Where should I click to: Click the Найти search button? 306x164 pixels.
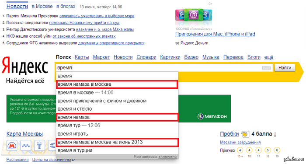click(x=285, y=68)
